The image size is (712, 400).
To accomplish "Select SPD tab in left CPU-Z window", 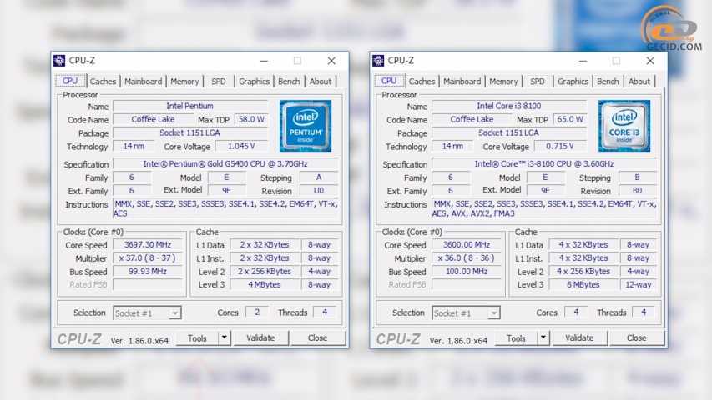I will tap(219, 81).
